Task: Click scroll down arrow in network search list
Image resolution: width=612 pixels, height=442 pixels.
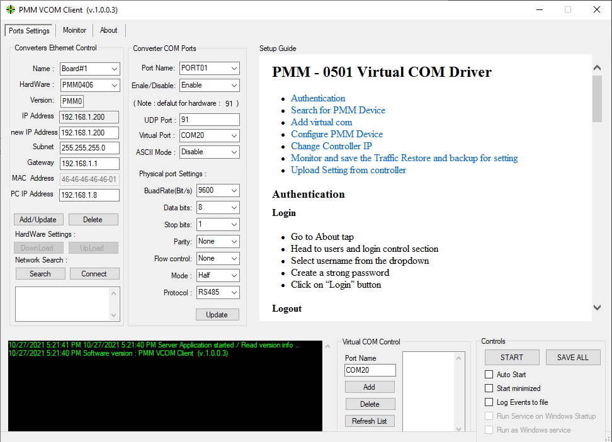Action: click(x=113, y=315)
